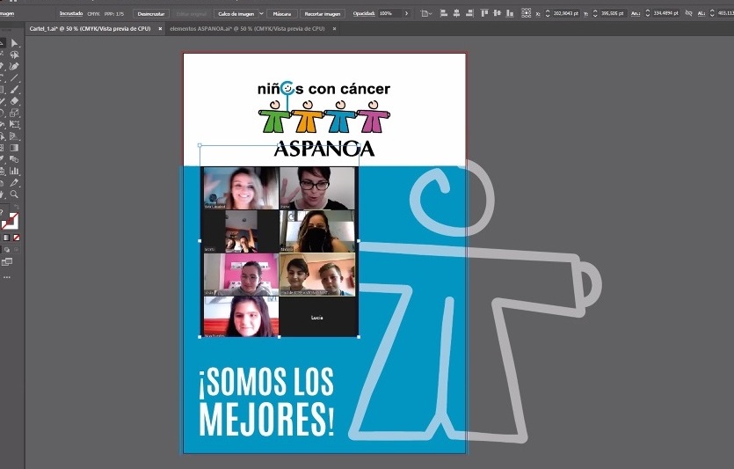Screen dimensions: 734x469
Task: Click the Y coordinate stepper
Action: (x=595, y=13)
